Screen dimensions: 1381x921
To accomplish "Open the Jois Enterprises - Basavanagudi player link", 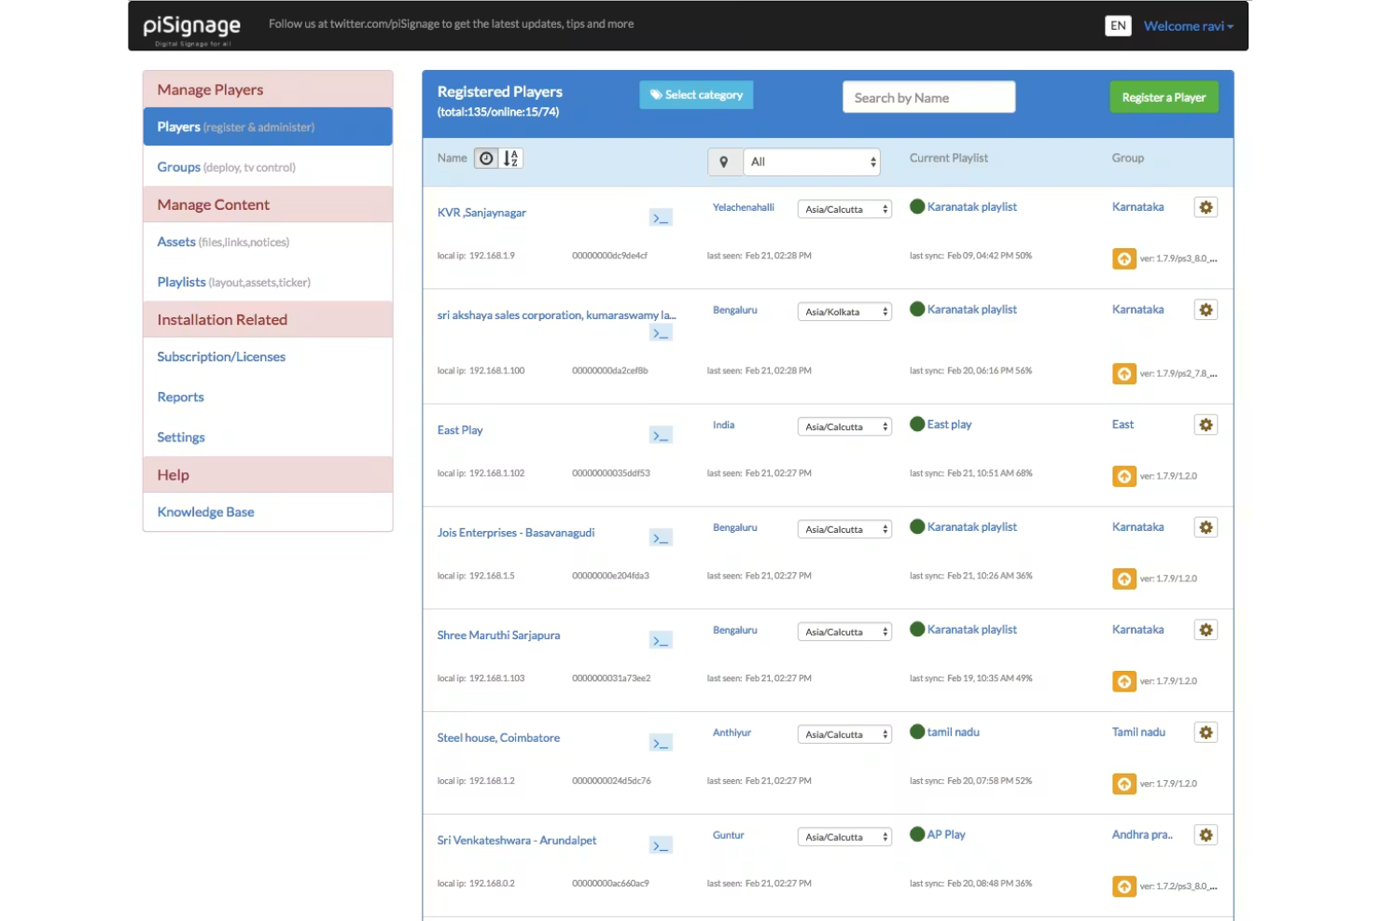I will (x=515, y=533).
